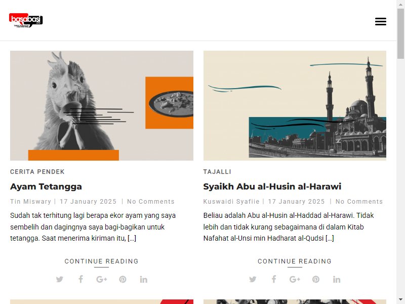Continue reading the Syaikh Abu al-Husin article

[x=295, y=261]
